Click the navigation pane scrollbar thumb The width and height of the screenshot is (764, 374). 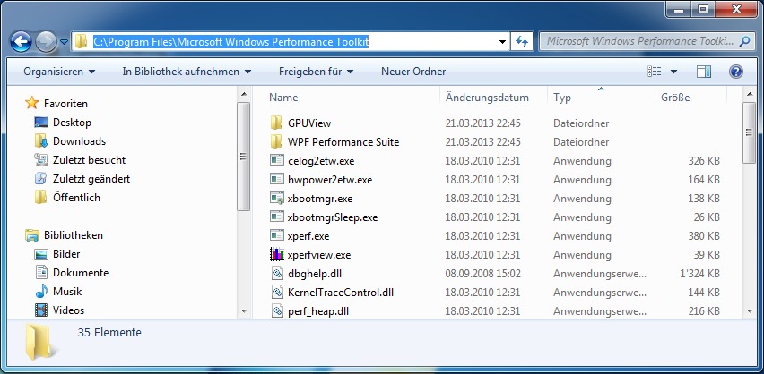[244, 157]
